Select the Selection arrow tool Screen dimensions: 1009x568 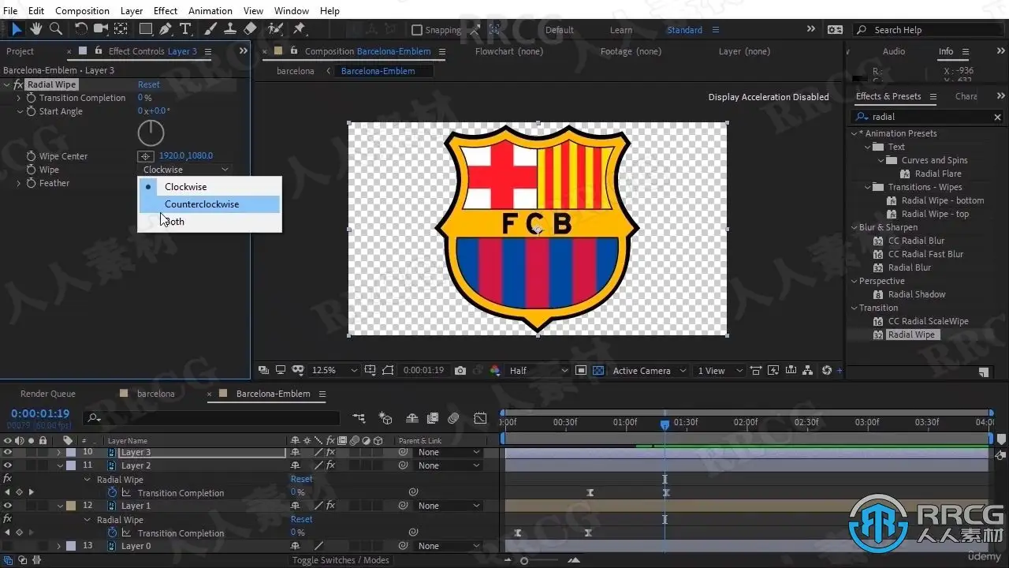17,29
